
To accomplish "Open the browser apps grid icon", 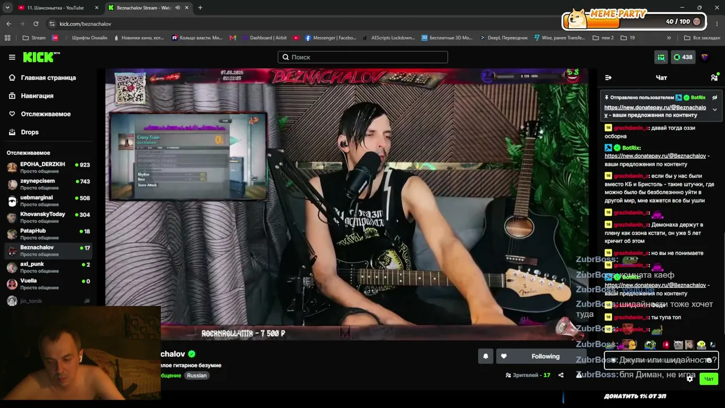I will pyautogui.click(x=7, y=38).
